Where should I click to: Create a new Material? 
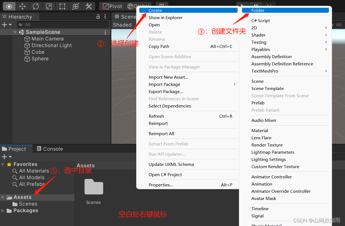click(x=260, y=130)
